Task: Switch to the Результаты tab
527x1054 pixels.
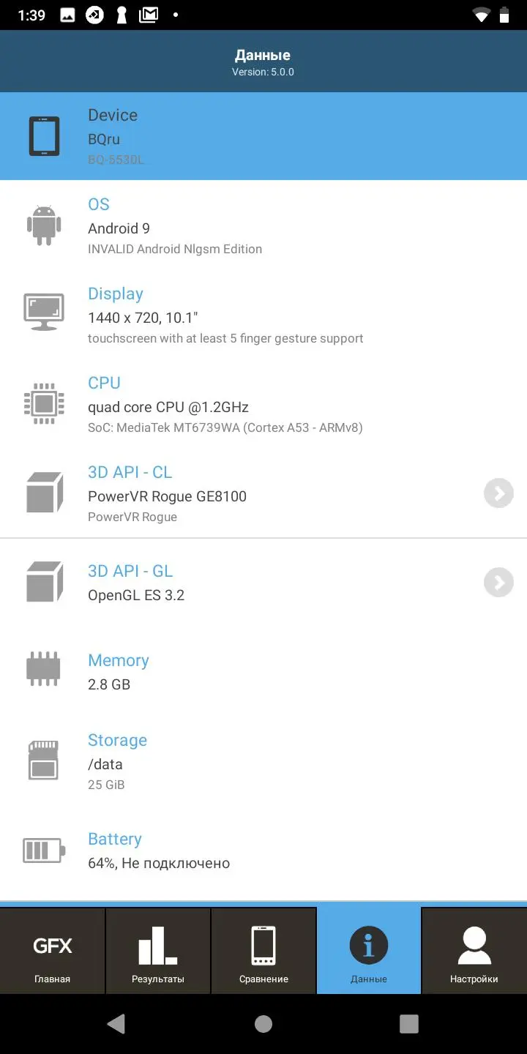Action: click(158, 951)
